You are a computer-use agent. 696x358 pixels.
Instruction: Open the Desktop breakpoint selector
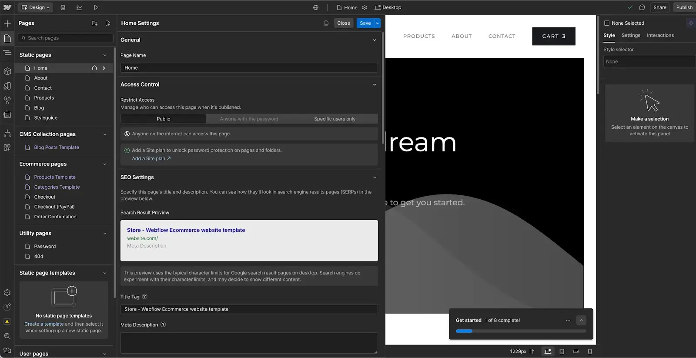[388, 7]
